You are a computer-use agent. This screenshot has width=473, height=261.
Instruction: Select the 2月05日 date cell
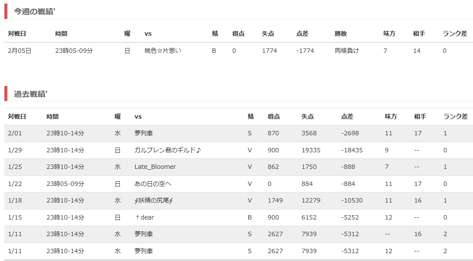(20, 51)
